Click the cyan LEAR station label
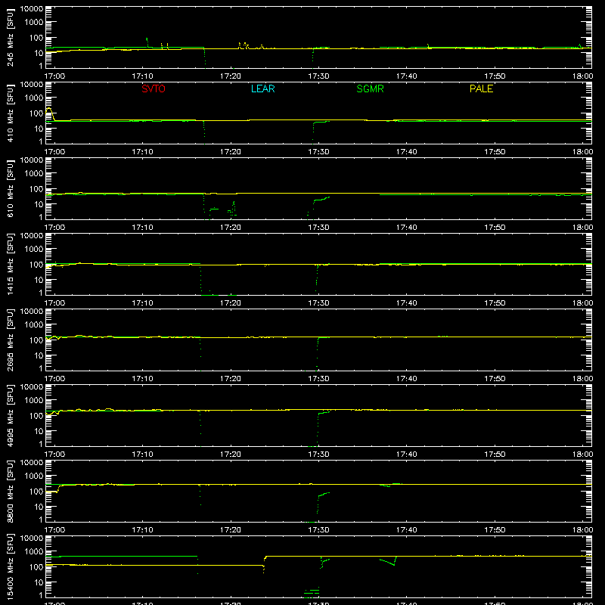Viewport: 605px width, 605px height. (262, 88)
